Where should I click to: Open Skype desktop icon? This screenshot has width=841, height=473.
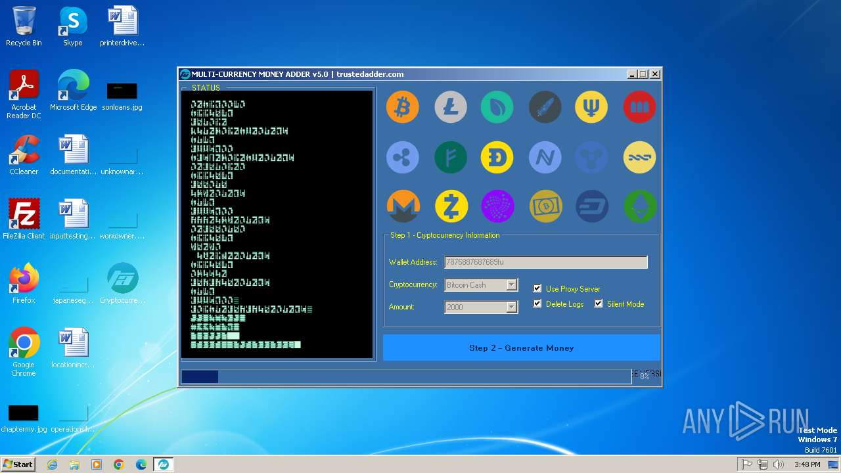click(72, 26)
